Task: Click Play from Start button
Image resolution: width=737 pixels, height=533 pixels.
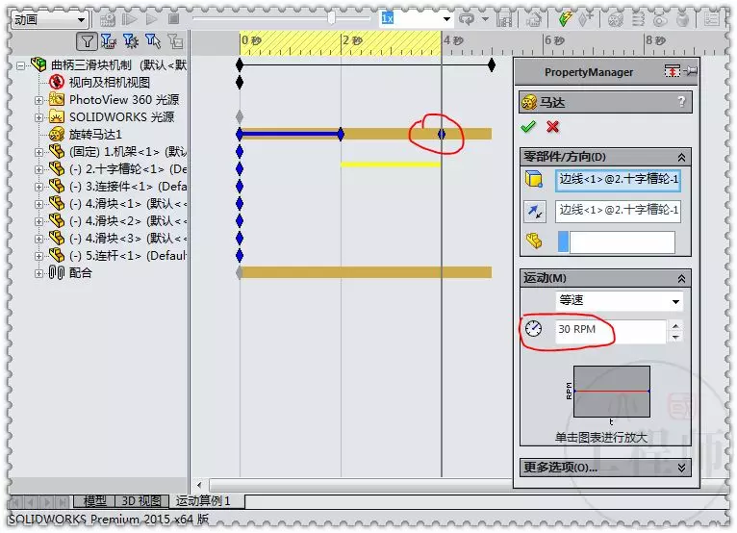Action: coord(129,19)
